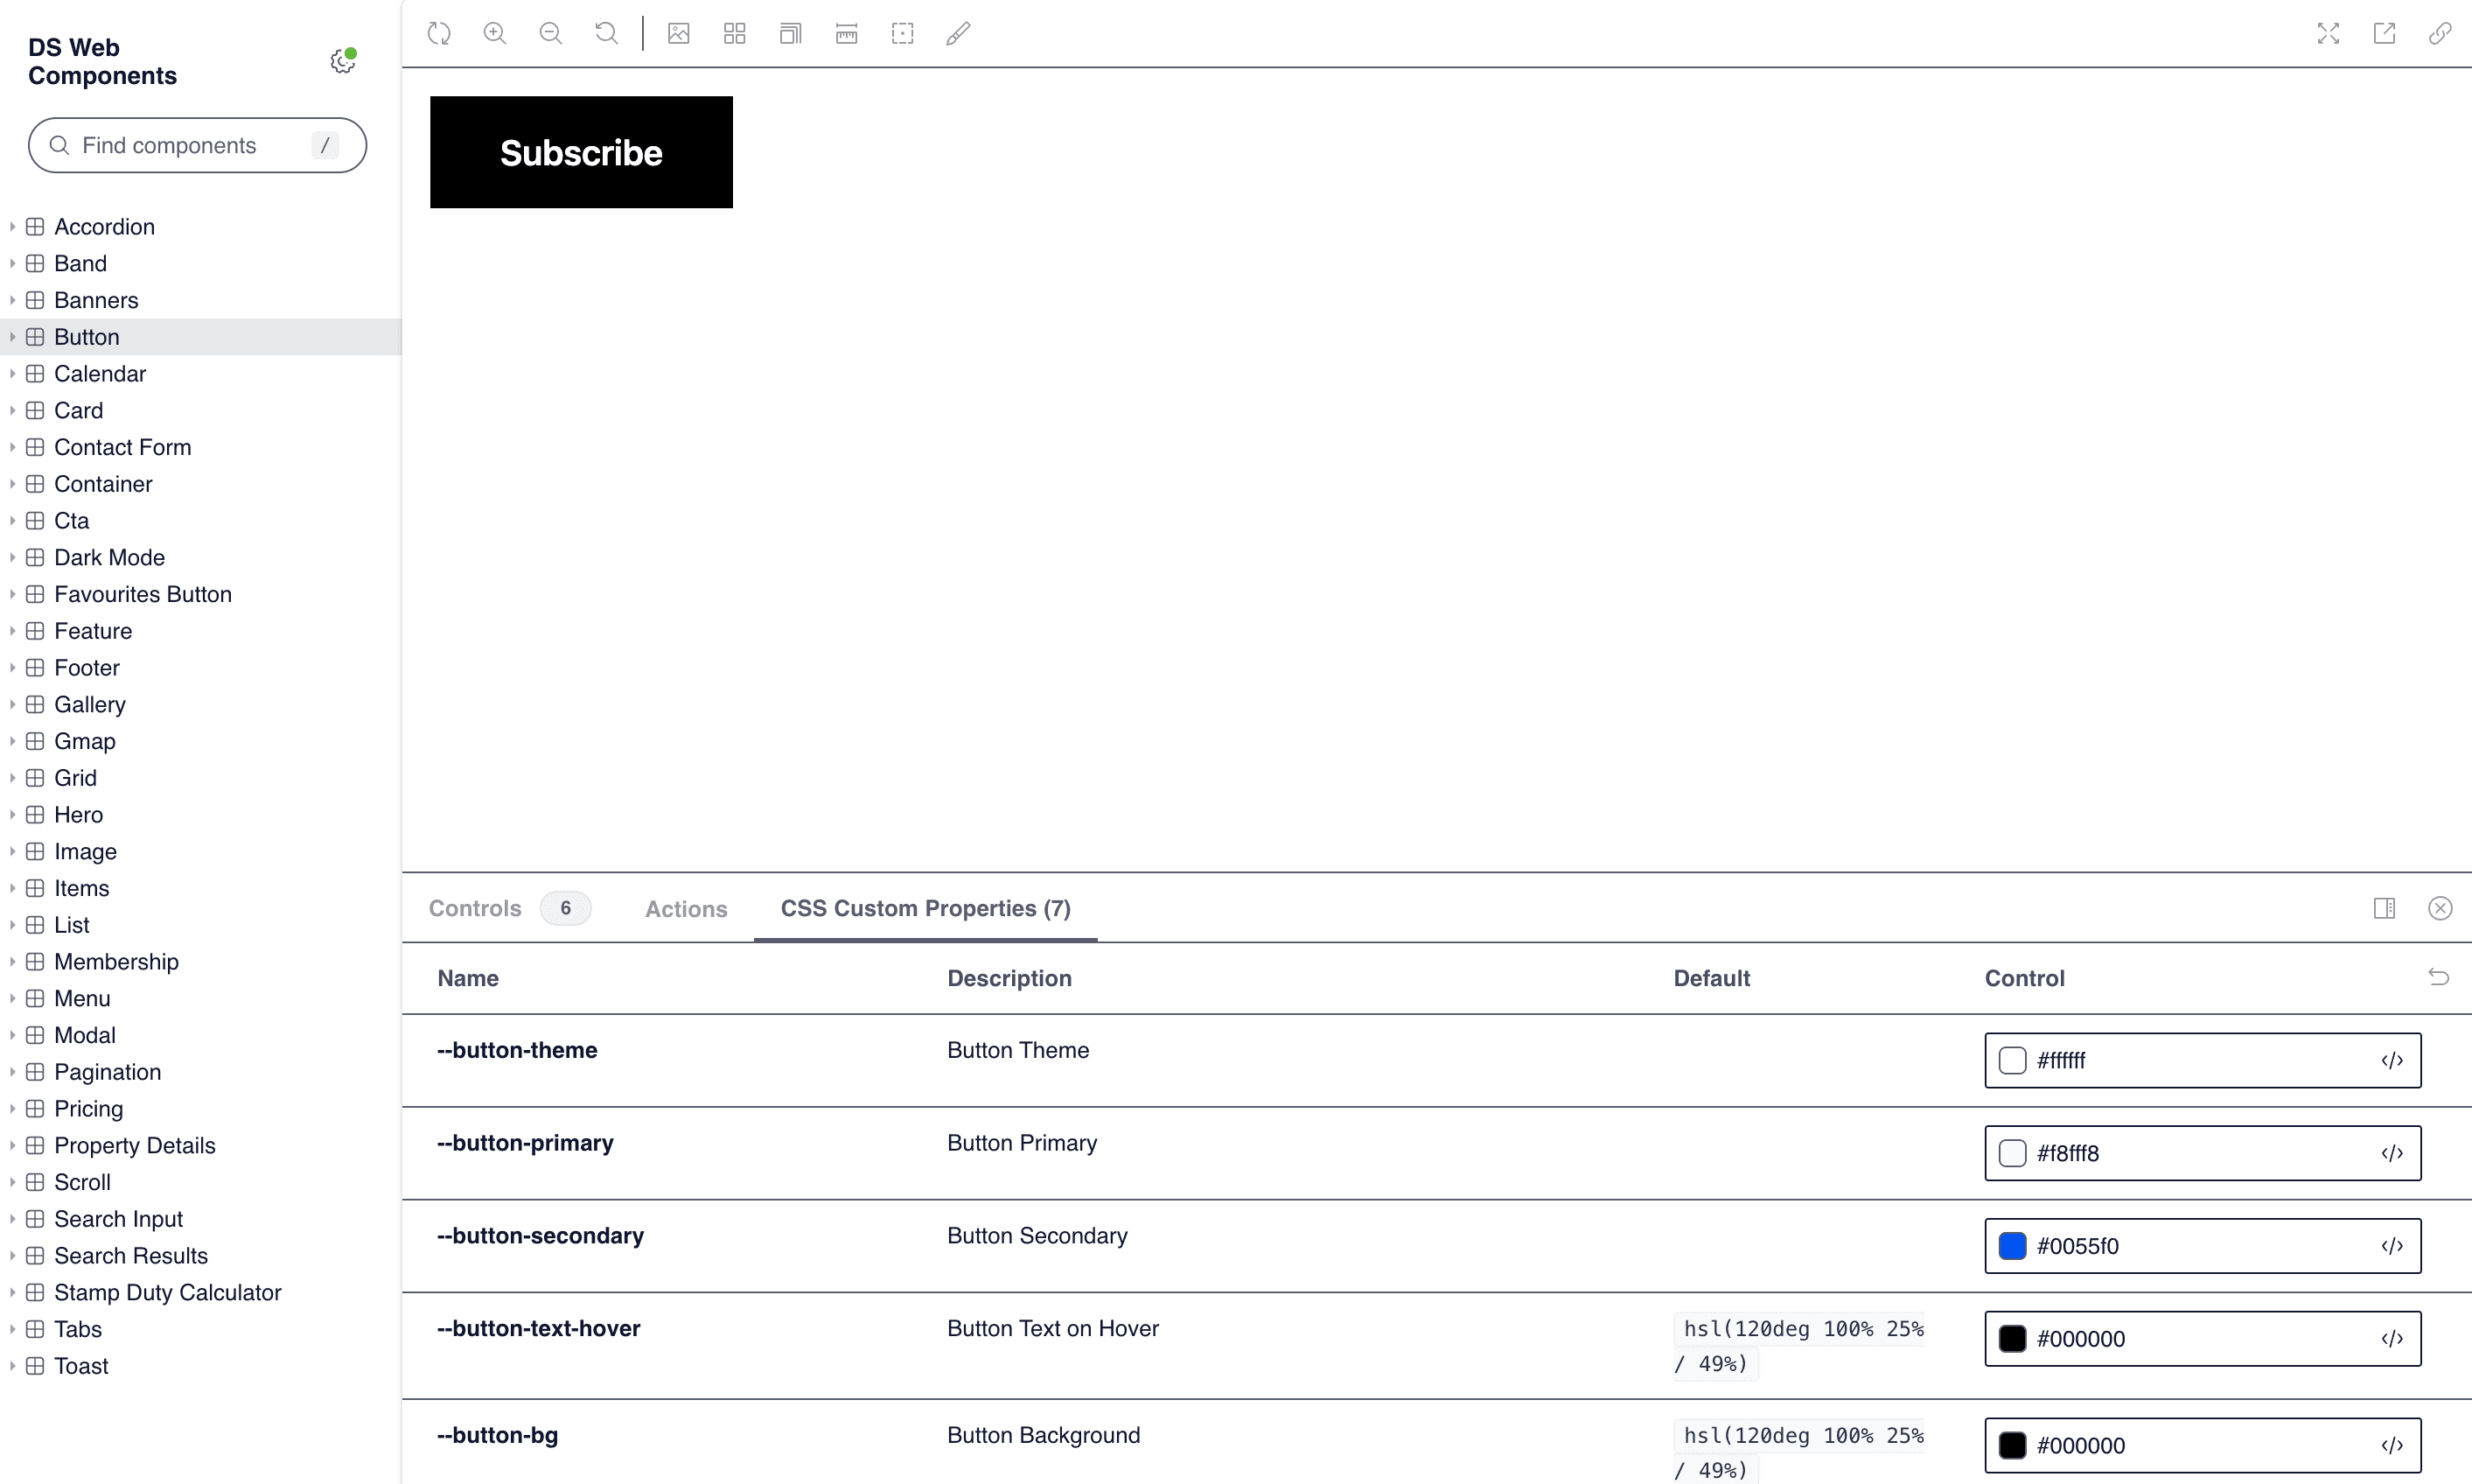Open the CSS custom properties pencil tool
Image resolution: width=2472 pixels, height=1484 pixels.
959,33
